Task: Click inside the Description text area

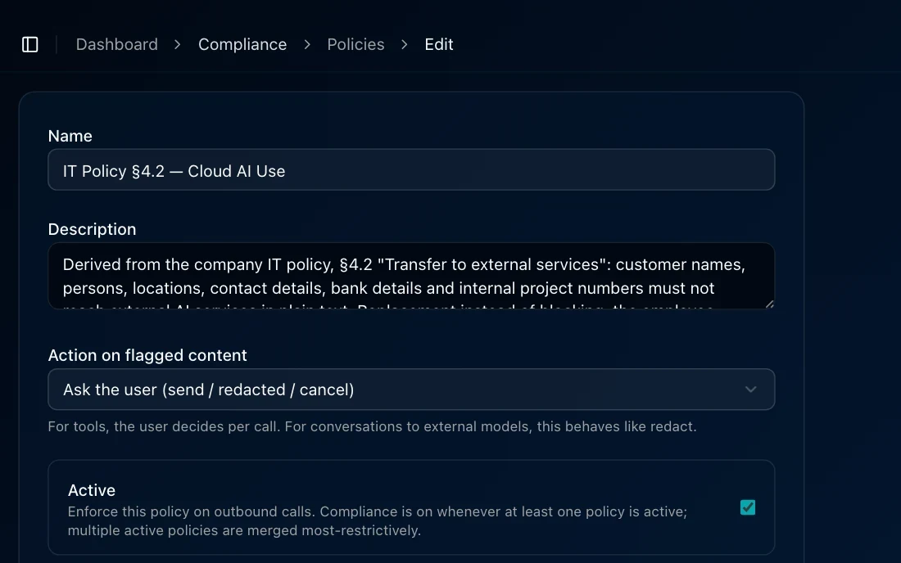Action: (x=411, y=276)
